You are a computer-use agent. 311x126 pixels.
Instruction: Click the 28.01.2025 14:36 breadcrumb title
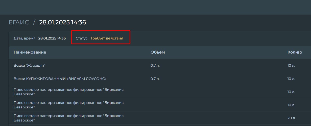click(x=62, y=22)
